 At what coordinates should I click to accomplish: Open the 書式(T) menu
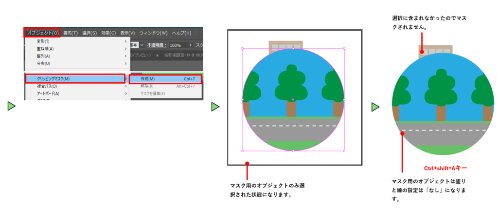[x=71, y=33]
